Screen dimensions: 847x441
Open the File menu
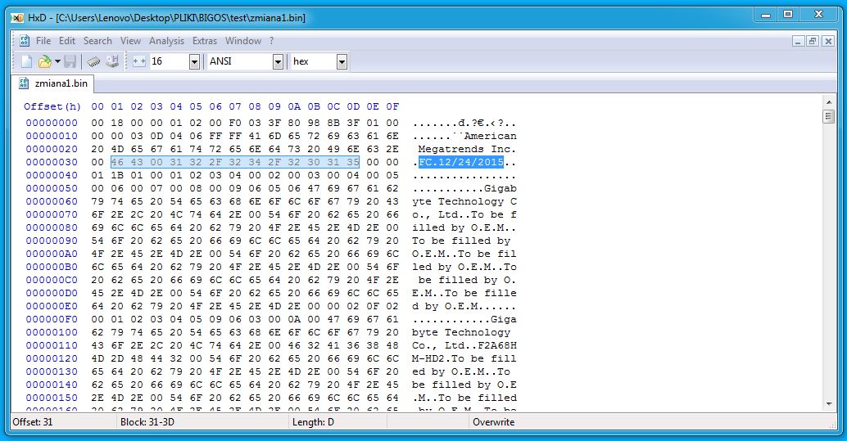tap(43, 40)
